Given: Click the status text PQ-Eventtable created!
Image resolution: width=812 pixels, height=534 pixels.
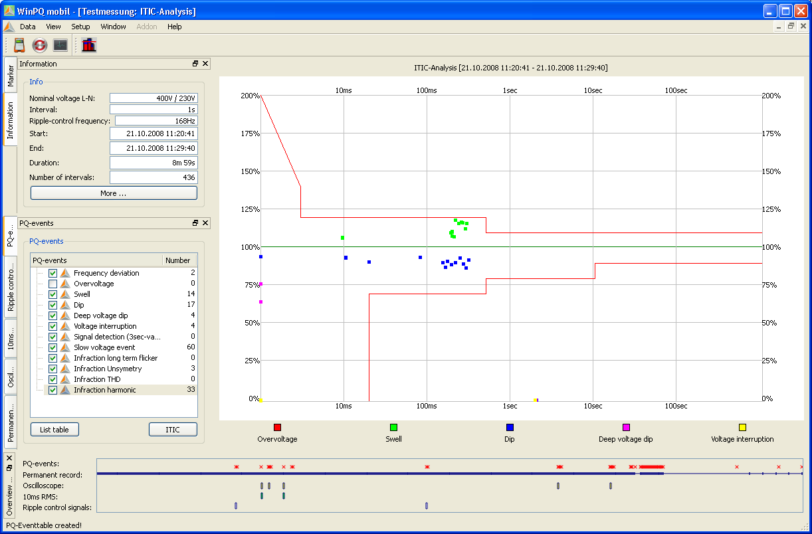Looking at the screenshot, I should pyautogui.click(x=43, y=525).
